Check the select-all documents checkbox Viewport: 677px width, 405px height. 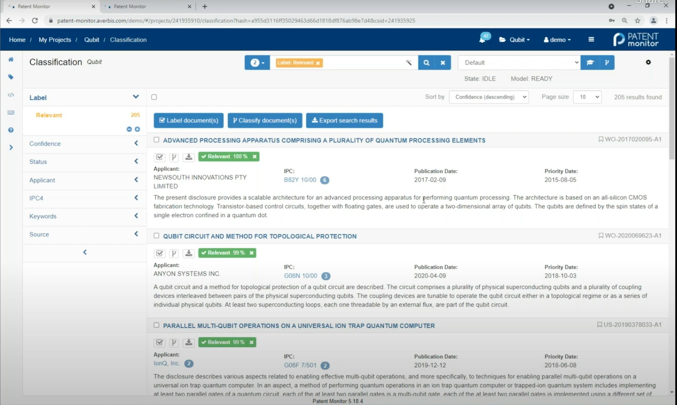tap(154, 97)
